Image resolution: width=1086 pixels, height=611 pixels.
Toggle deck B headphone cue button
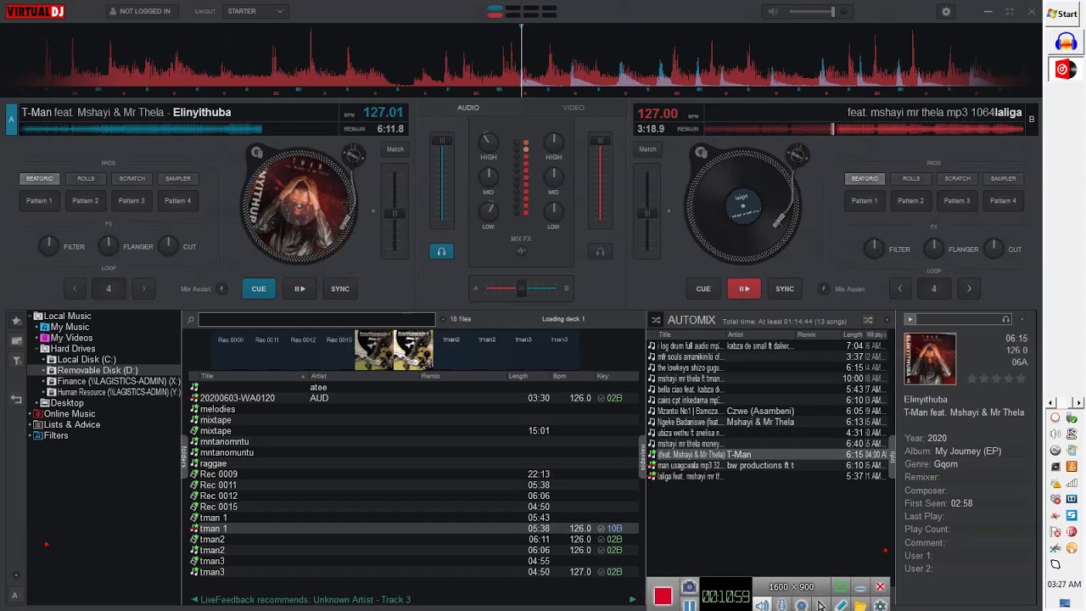(x=600, y=251)
